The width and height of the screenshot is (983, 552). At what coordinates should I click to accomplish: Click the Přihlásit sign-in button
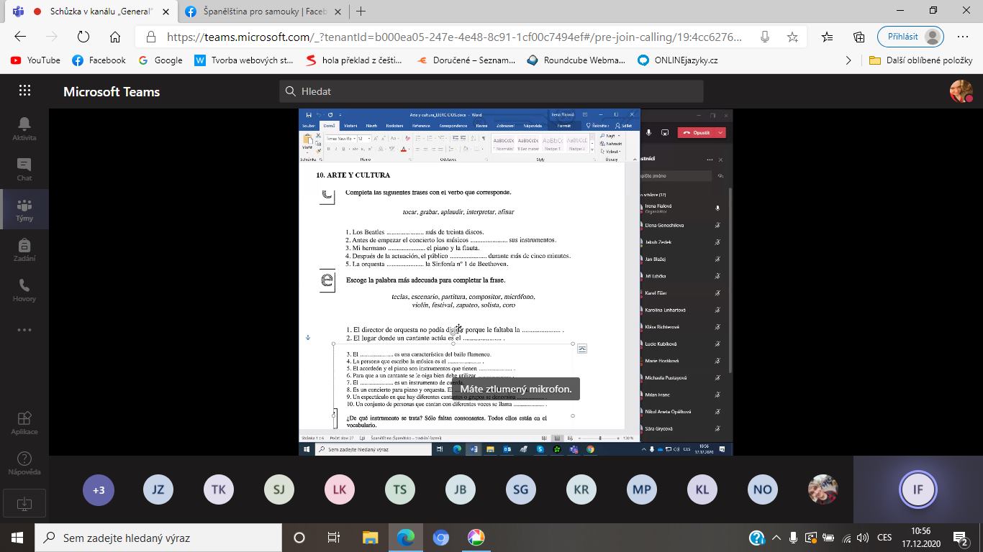coord(910,37)
